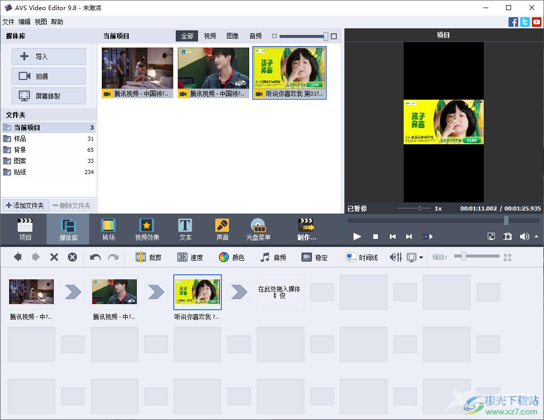
Task: Open the 帮助 menu
Action: [x=57, y=22]
